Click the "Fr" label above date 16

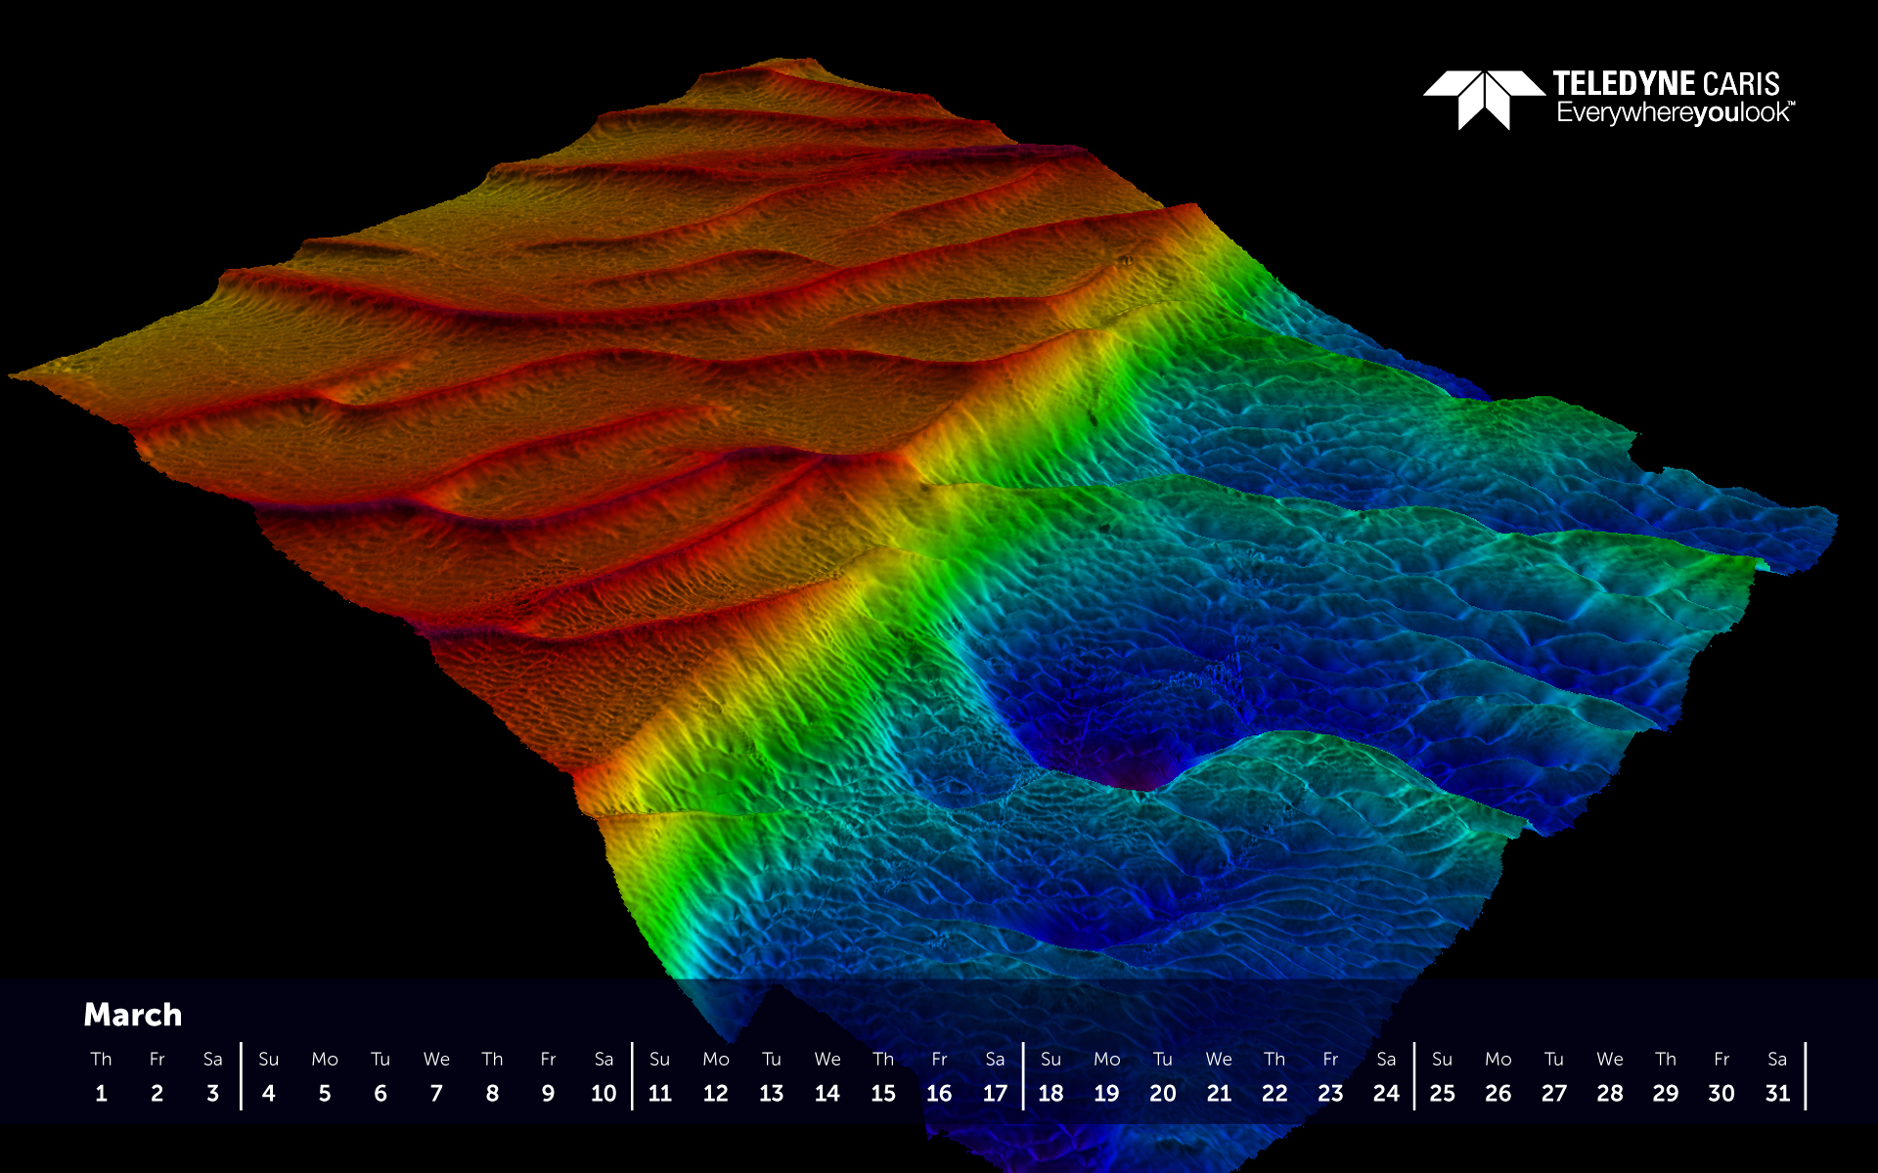939,1060
